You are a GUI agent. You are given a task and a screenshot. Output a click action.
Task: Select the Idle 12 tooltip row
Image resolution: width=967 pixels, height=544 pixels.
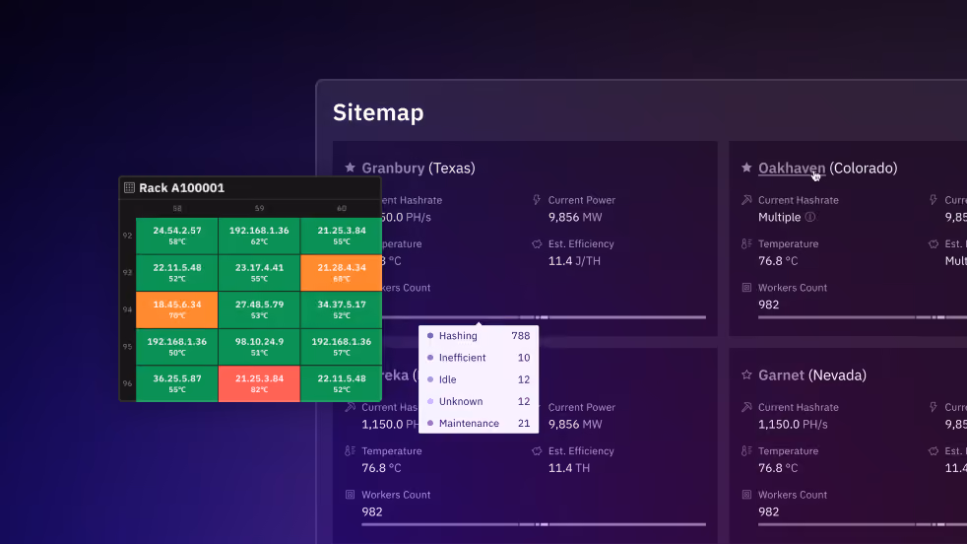click(x=479, y=379)
